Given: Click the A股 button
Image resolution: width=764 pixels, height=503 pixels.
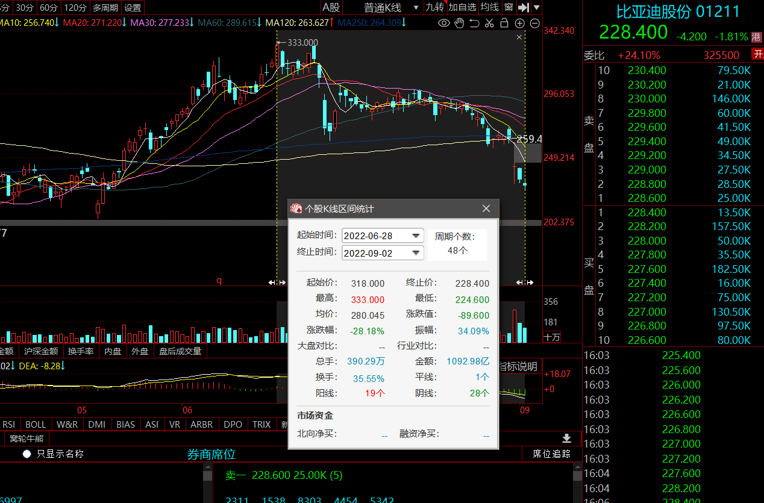Looking at the screenshot, I should (331, 7).
